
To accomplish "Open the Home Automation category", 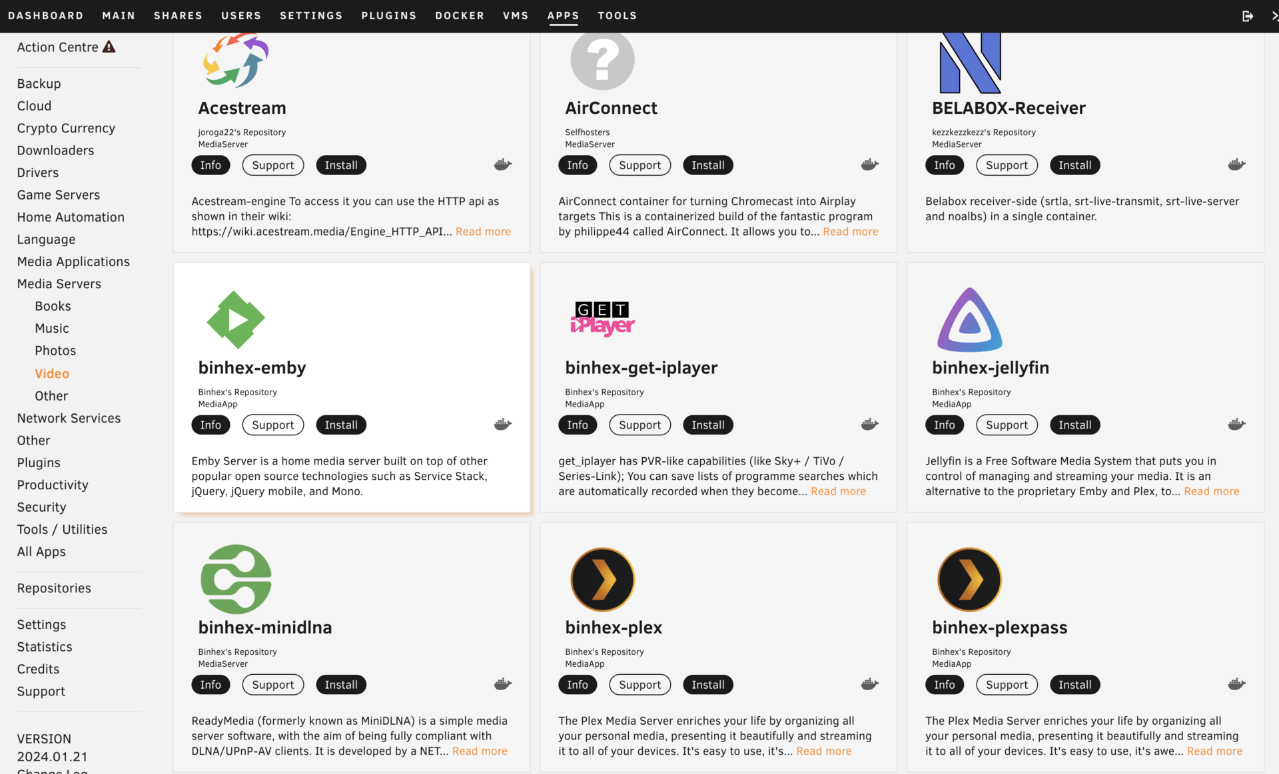I will 71,217.
